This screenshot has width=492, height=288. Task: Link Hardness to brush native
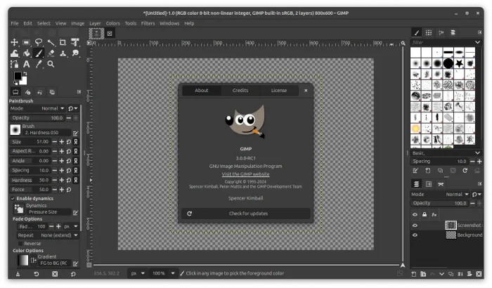point(76,180)
